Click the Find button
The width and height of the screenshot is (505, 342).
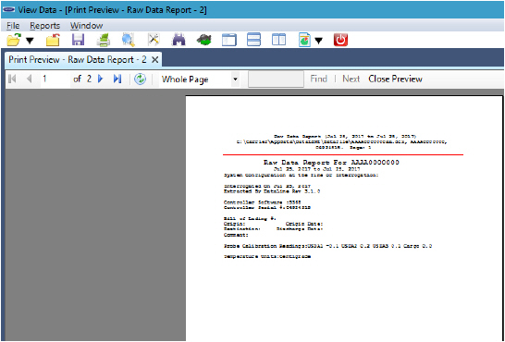(318, 79)
